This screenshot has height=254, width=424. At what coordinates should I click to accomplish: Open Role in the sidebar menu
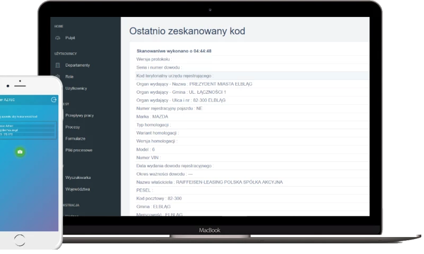[69, 77]
